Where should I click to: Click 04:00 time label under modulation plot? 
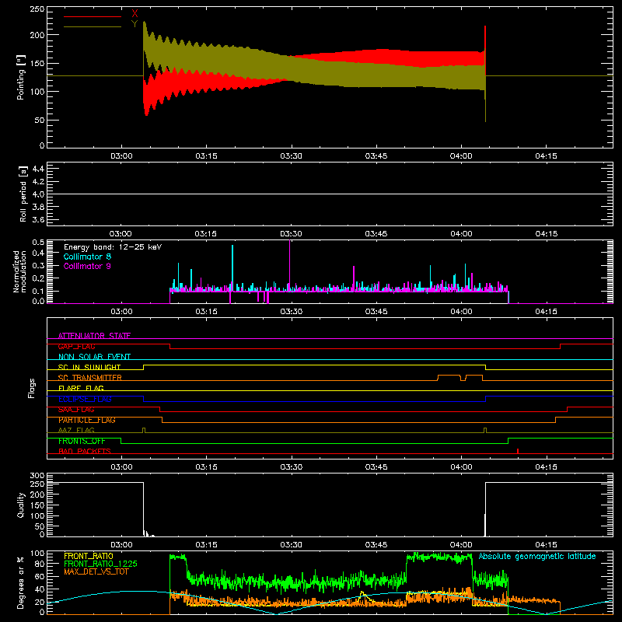tap(461, 312)
